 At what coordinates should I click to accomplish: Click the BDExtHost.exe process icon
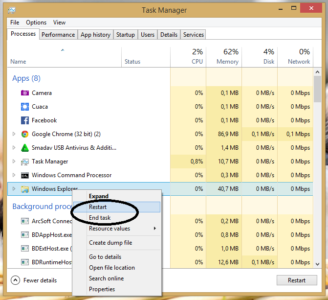(24, 249)
